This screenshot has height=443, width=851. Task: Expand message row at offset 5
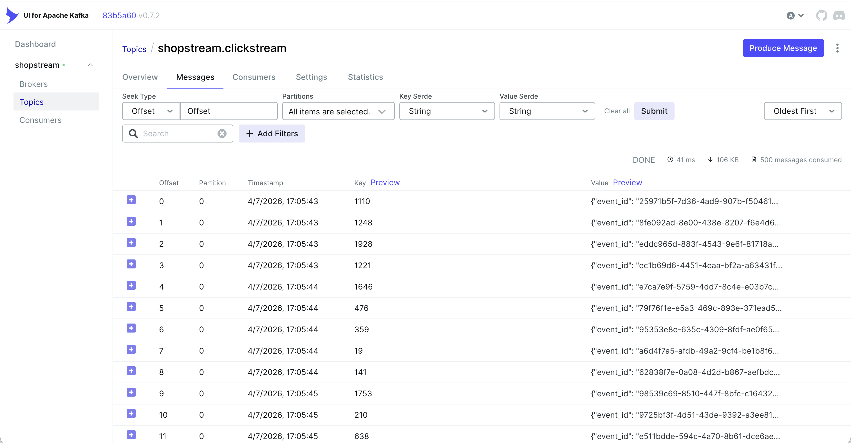tap(131, 307)
